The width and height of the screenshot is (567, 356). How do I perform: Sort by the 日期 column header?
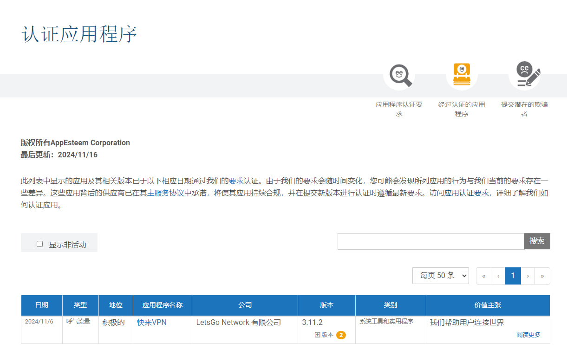42,305
